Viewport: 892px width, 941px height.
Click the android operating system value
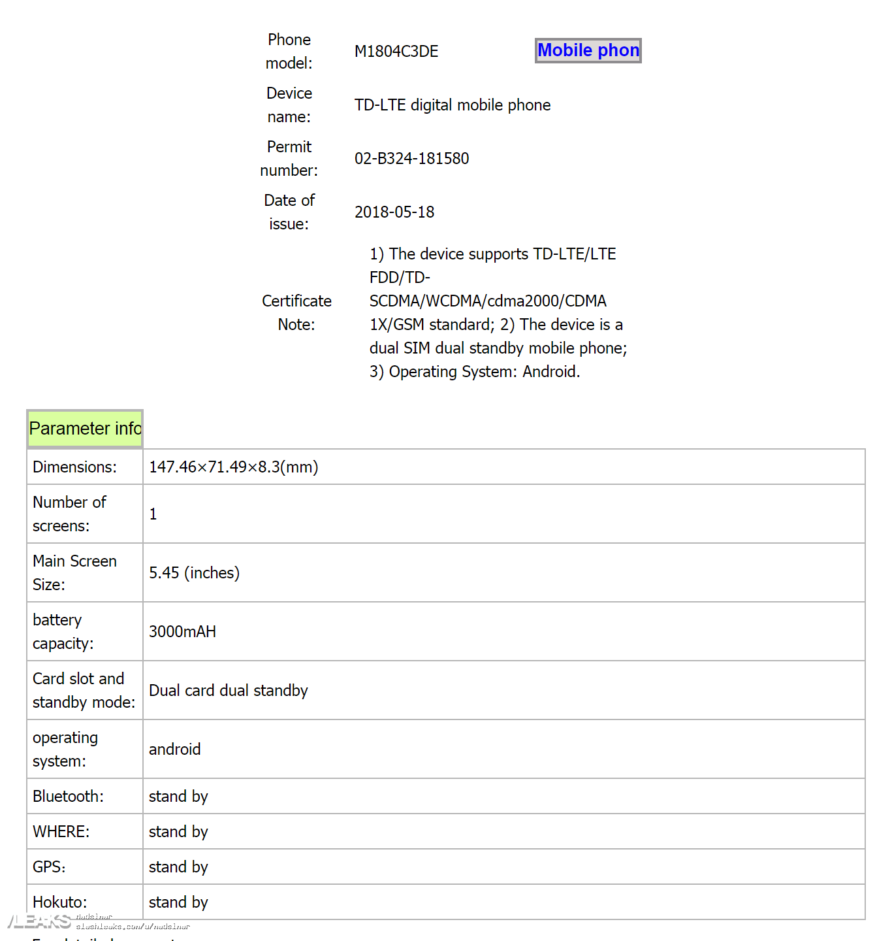pos(174,750)
